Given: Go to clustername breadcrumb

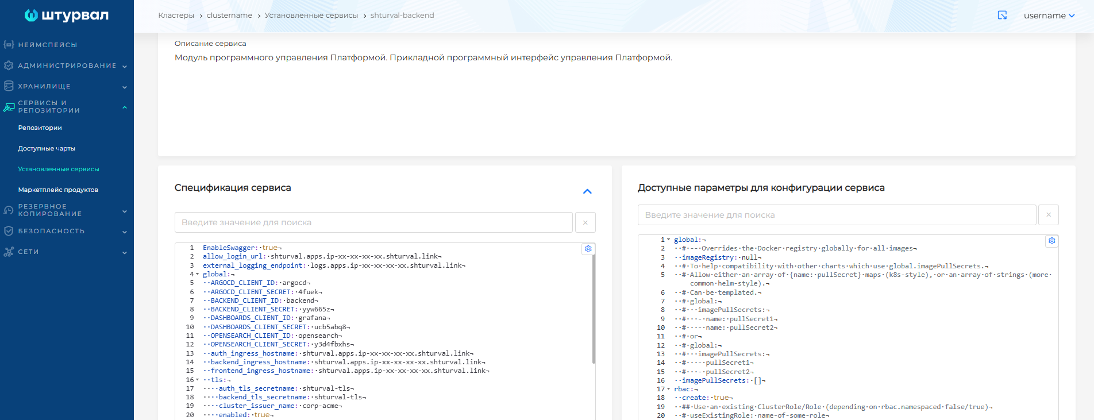Looking at the screenshot, I should pos(229,16).
